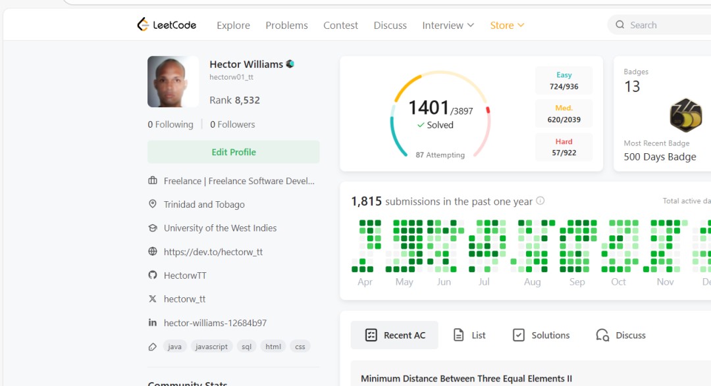Image resolution: width=711 pixels, height=386 pixels.
Task: Go to the Problems menu item
Action: click(x=286, y=26)
